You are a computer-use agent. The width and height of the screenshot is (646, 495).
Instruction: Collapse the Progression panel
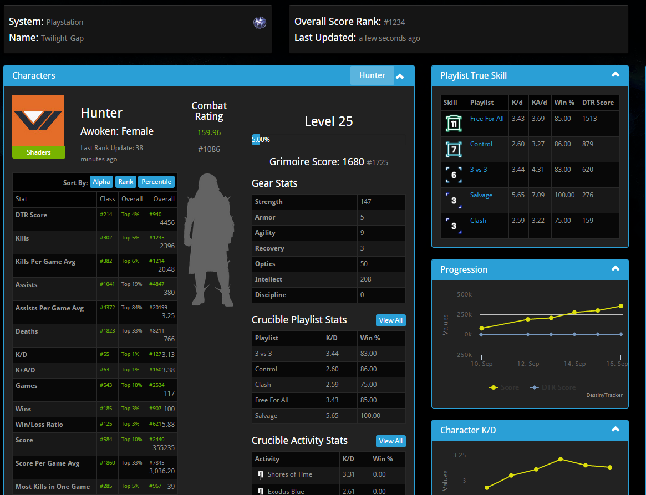pyautogui.click(x=616, y=269)
